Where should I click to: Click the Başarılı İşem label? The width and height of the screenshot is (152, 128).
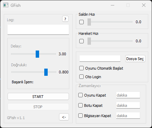(23, 82)
